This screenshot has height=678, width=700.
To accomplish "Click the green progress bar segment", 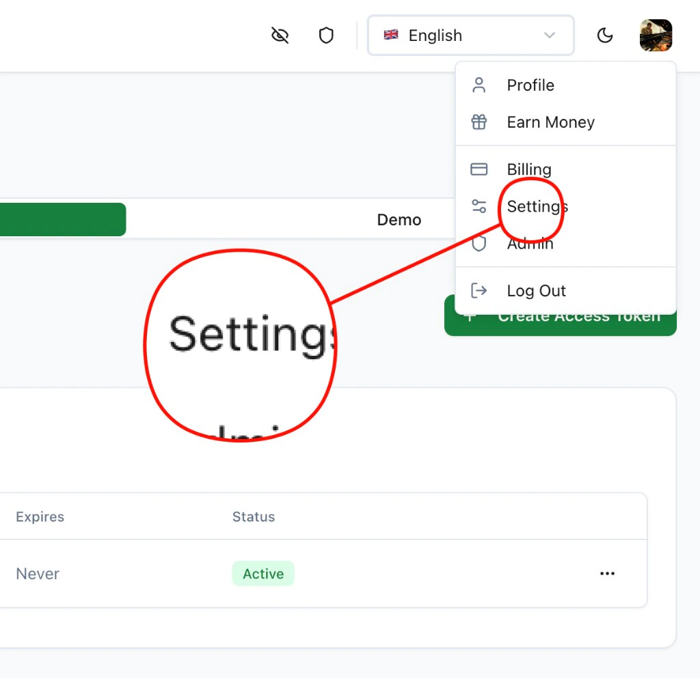I will coord(62,219).
